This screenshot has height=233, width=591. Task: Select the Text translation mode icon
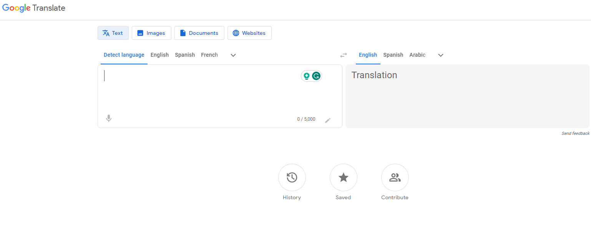(106, 33)
